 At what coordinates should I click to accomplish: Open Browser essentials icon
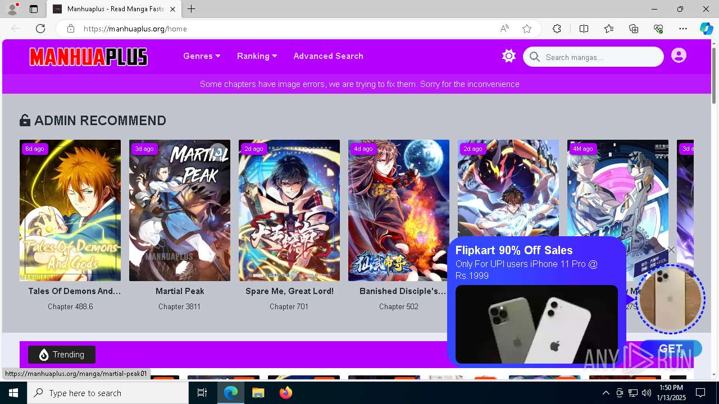(x=658, y=29)
